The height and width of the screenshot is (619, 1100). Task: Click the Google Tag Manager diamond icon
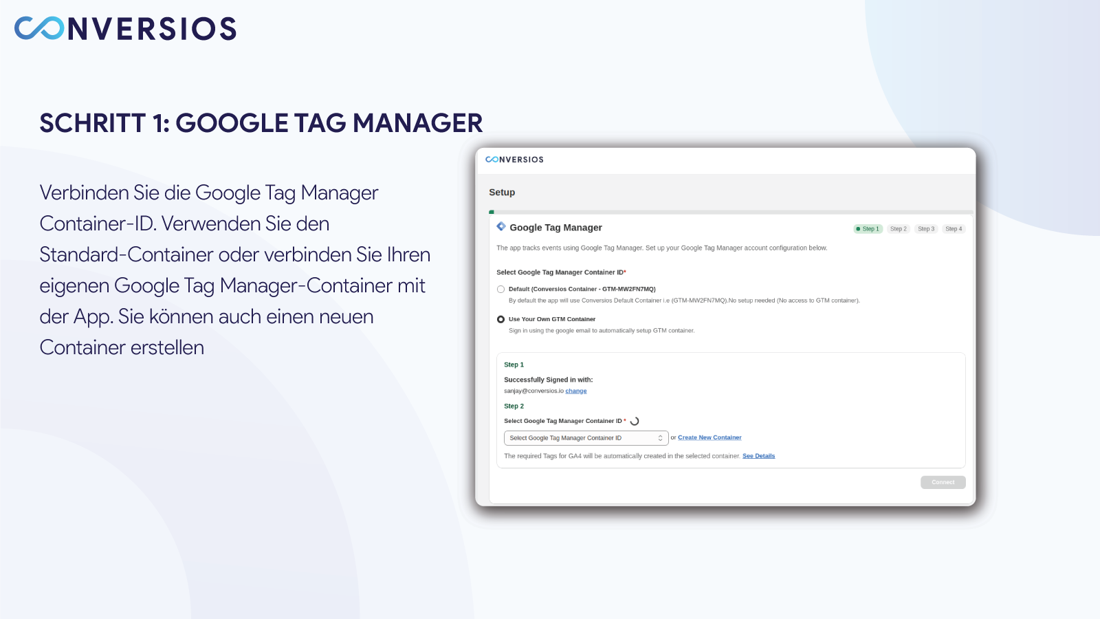501,226
